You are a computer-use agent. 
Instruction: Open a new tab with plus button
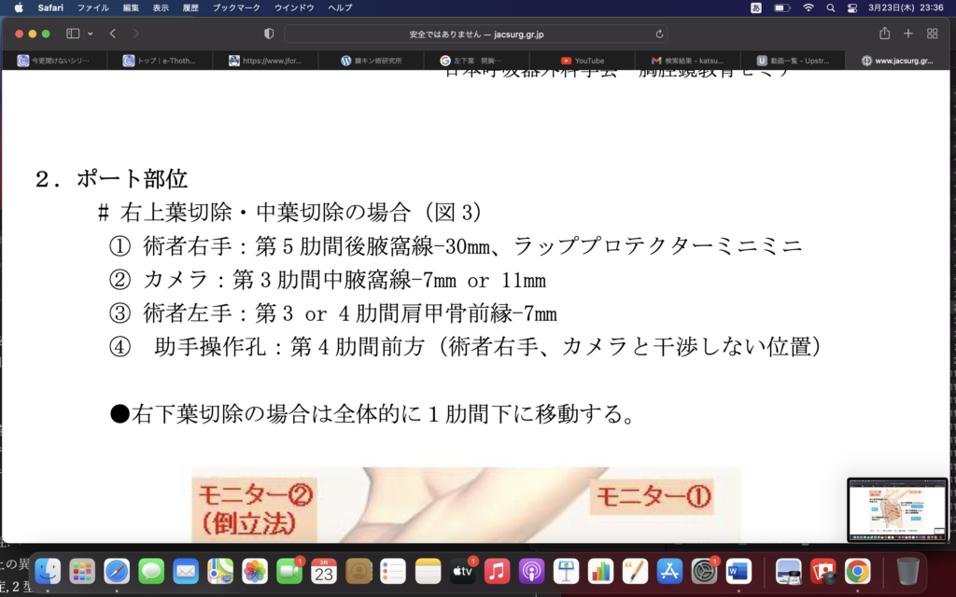tap(908, 34)
